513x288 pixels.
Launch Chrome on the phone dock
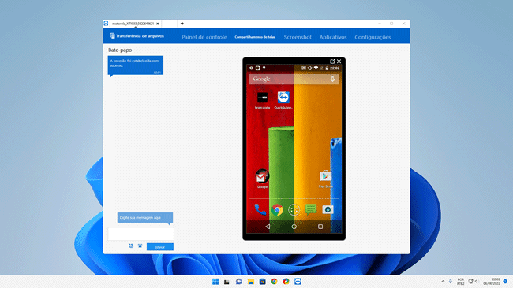click(x=277, y=210)
